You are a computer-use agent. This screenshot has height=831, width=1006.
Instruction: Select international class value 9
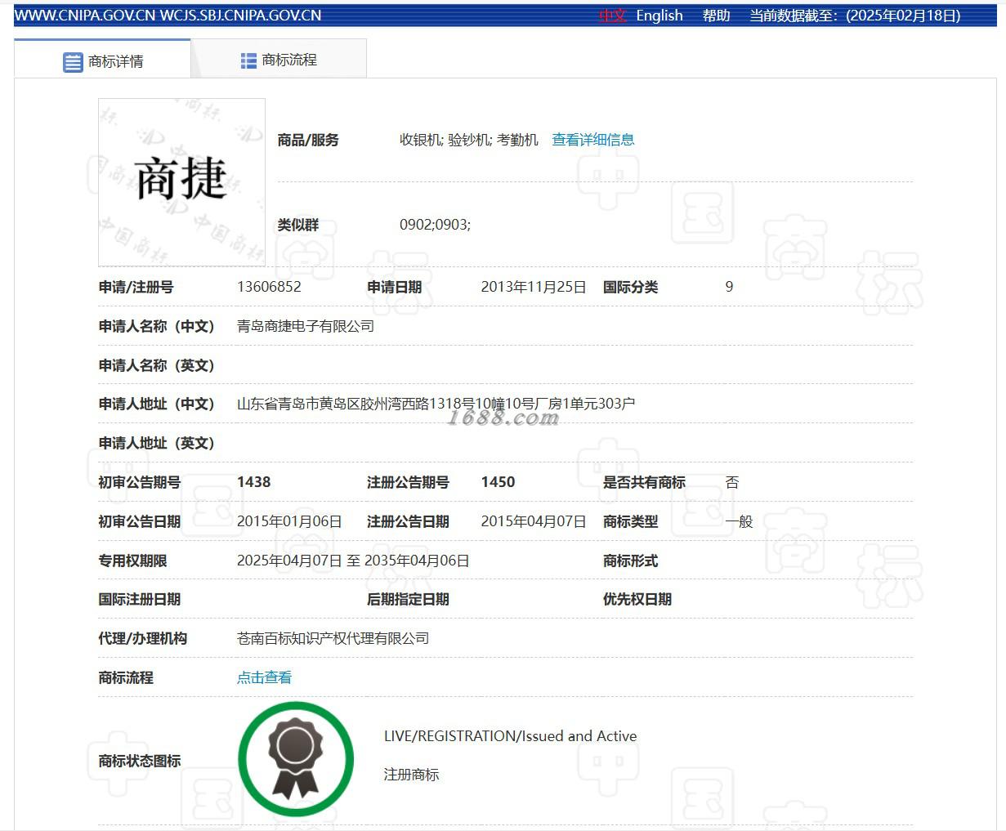coord(729,287)
